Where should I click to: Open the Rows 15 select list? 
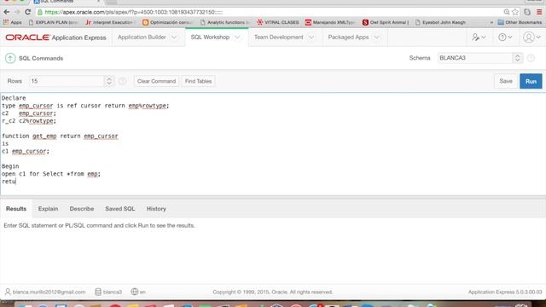click(72, 81)
